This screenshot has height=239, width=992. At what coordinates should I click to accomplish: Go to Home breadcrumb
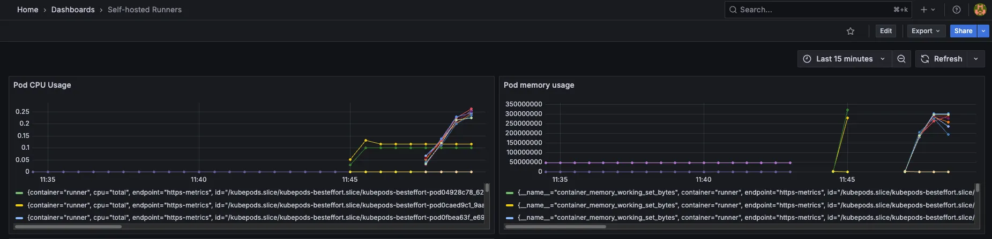28,10
